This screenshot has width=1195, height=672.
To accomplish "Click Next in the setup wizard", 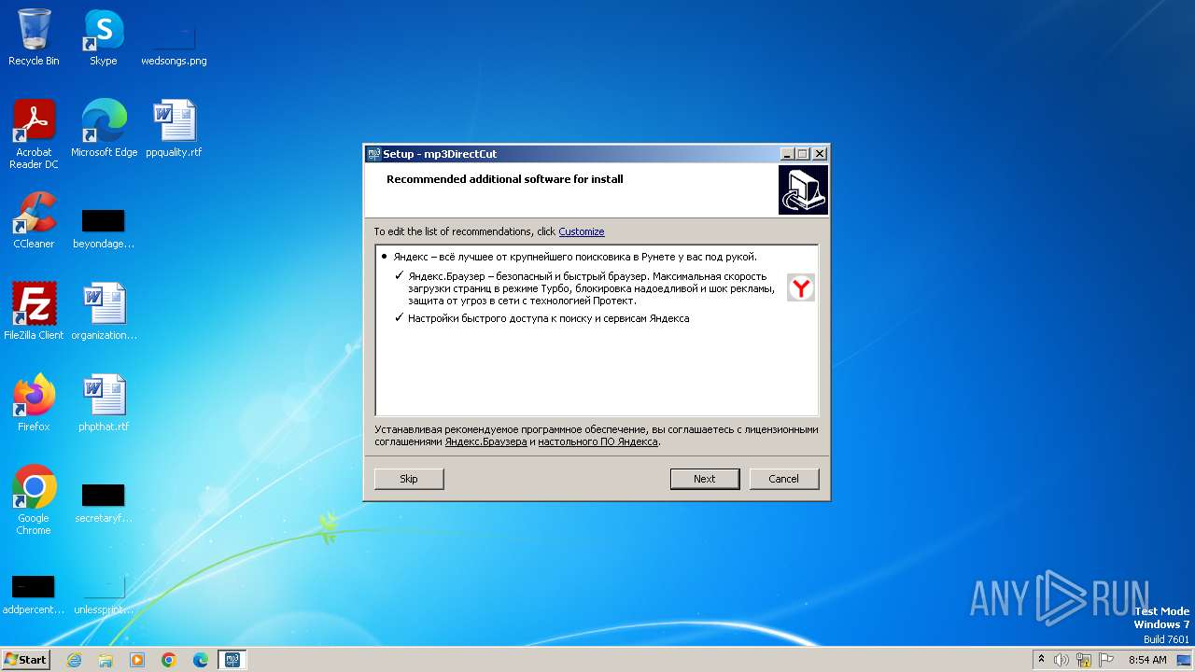I will point(705,479).
